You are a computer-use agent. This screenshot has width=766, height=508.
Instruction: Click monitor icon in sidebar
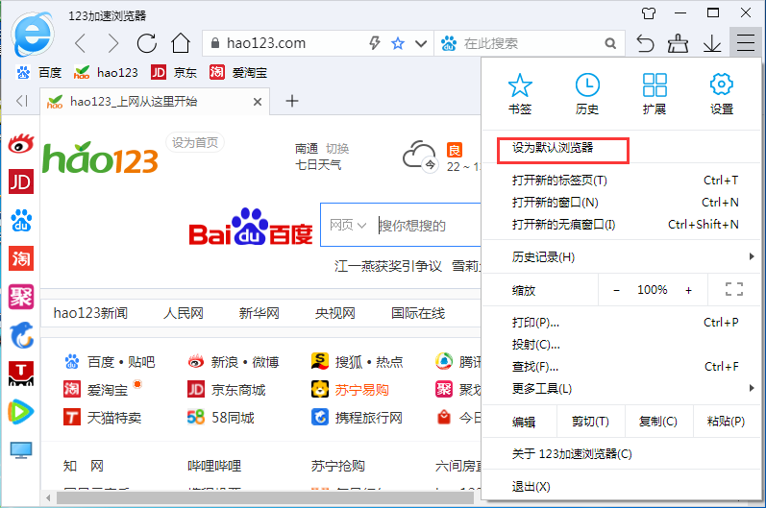(21, 450)
